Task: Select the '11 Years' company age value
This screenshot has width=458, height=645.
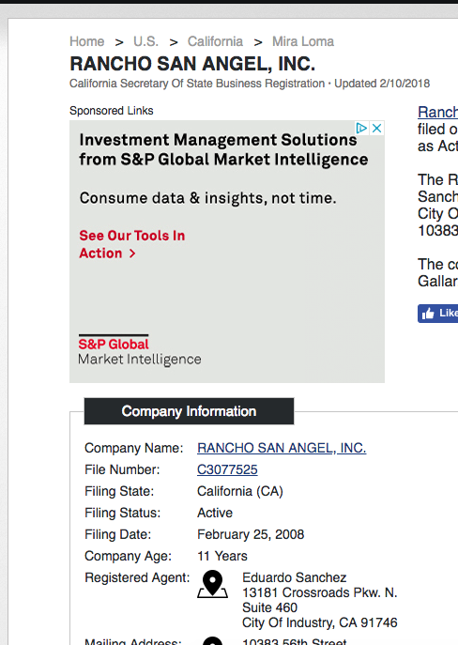Action: click(x=222, y=556)
